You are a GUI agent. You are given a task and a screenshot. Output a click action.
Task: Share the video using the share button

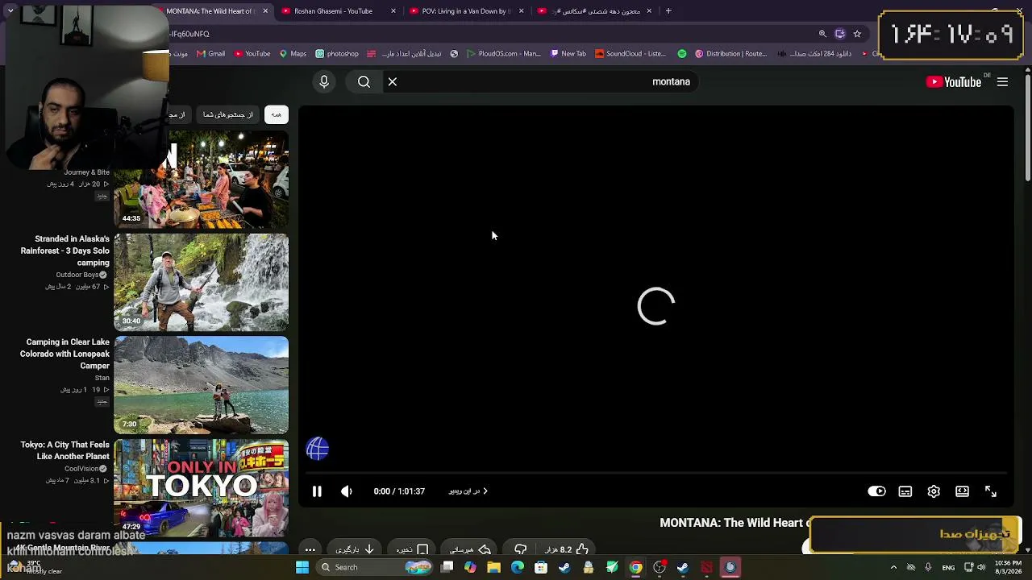coord(470,549)
